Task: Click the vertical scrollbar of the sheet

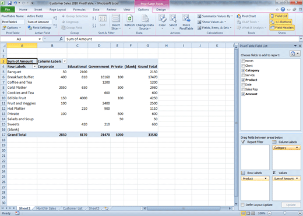Action: point(236,123)
